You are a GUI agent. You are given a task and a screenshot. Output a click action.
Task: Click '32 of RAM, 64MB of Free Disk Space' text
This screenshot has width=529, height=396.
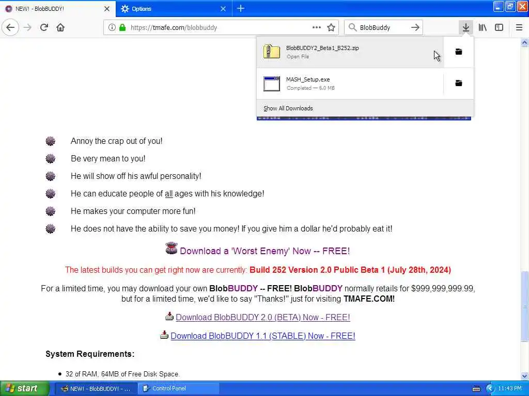tap(122, 374)
